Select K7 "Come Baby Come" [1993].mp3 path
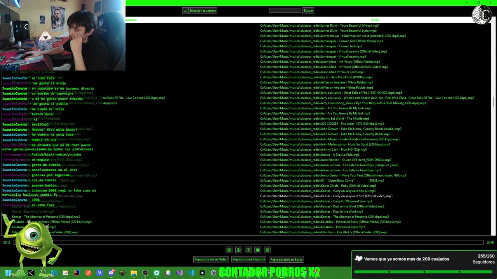Screen dimensions: 497x279 point(322,181)
